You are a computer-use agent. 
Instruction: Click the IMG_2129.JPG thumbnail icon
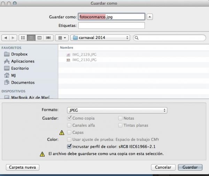point(68,54)
